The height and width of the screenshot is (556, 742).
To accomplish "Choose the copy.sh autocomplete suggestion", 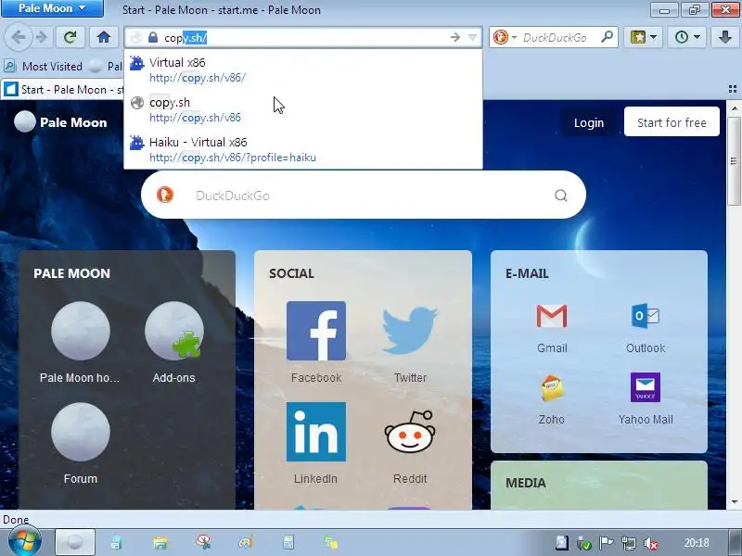I will pos(303,109).
